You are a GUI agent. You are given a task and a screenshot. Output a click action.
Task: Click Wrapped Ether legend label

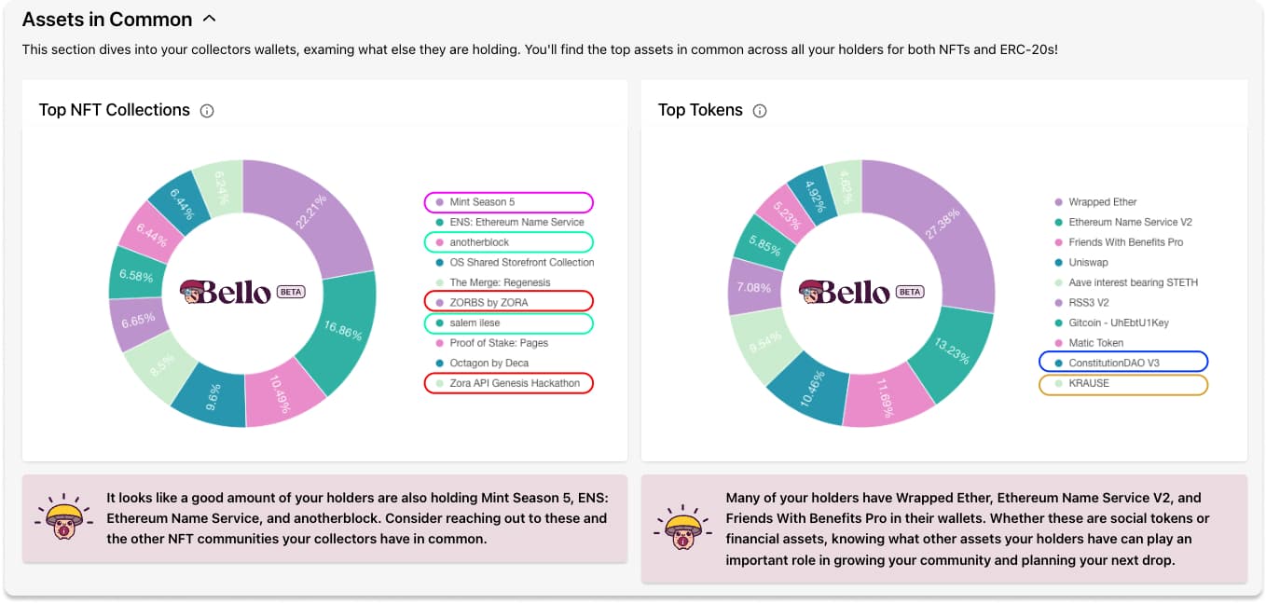click(1103, 202)
